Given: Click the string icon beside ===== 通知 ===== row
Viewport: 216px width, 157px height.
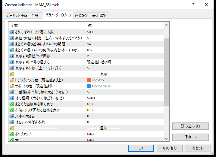Looking at the screenshot, I should (x=11, y=128).
